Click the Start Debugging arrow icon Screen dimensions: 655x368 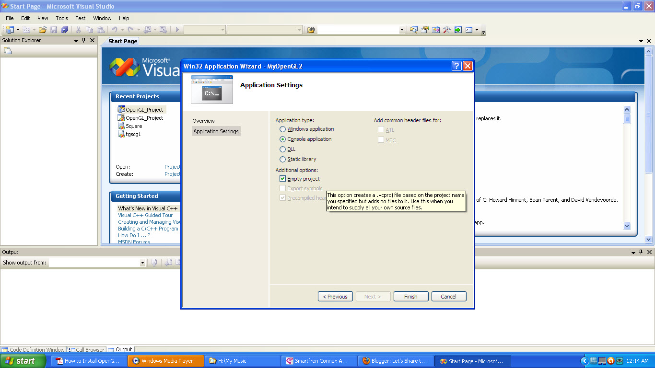click(x=177, y=30)
